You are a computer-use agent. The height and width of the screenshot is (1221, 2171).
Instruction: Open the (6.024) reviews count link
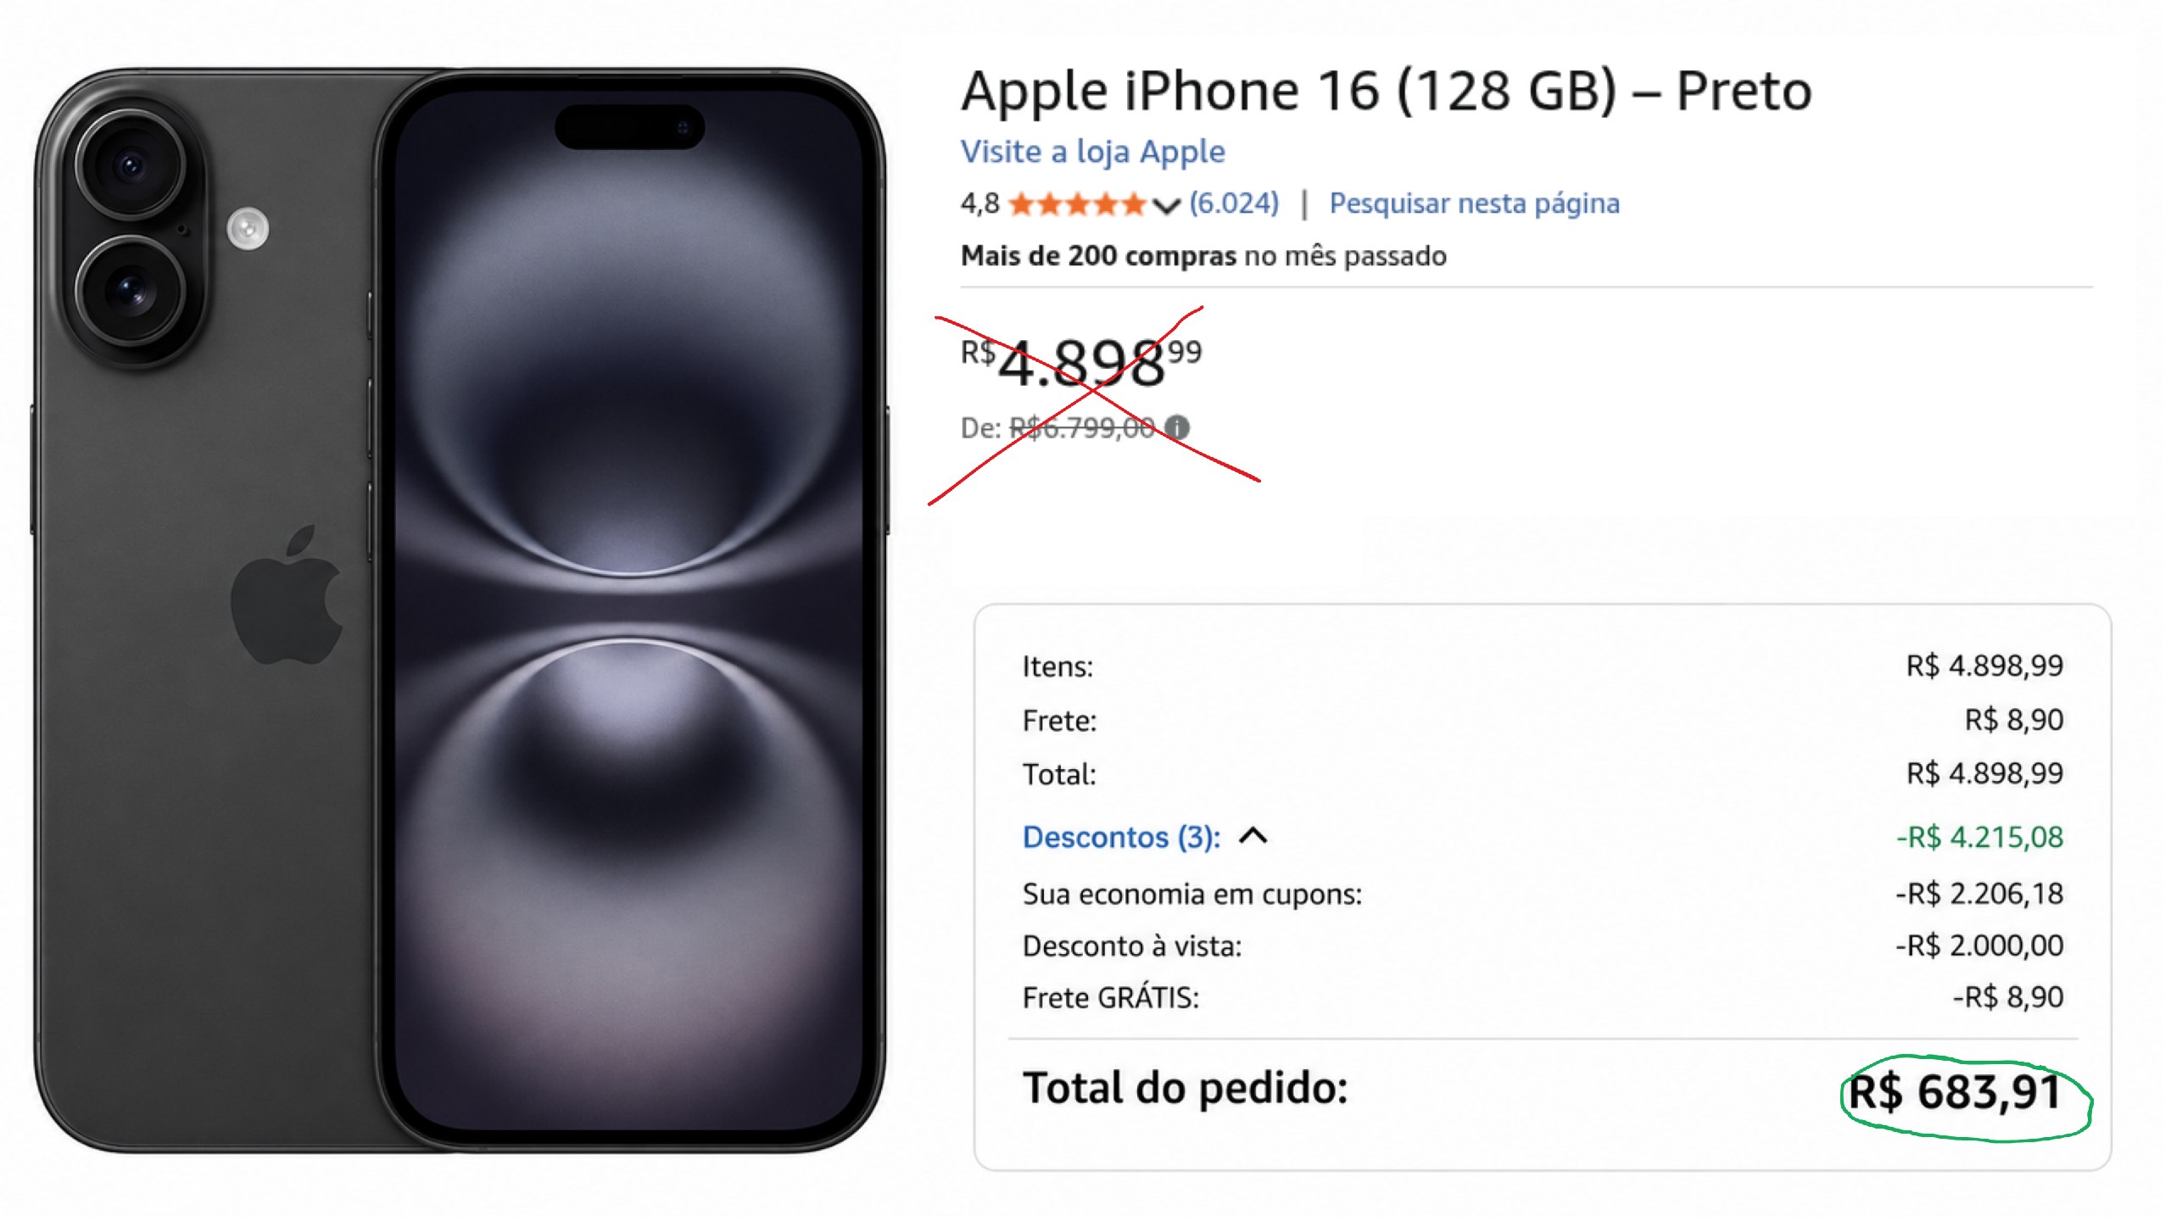click(x=1234, y=203)
